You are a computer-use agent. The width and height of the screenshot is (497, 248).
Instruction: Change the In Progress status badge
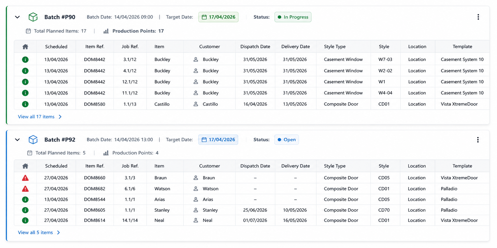coord(293,17)
